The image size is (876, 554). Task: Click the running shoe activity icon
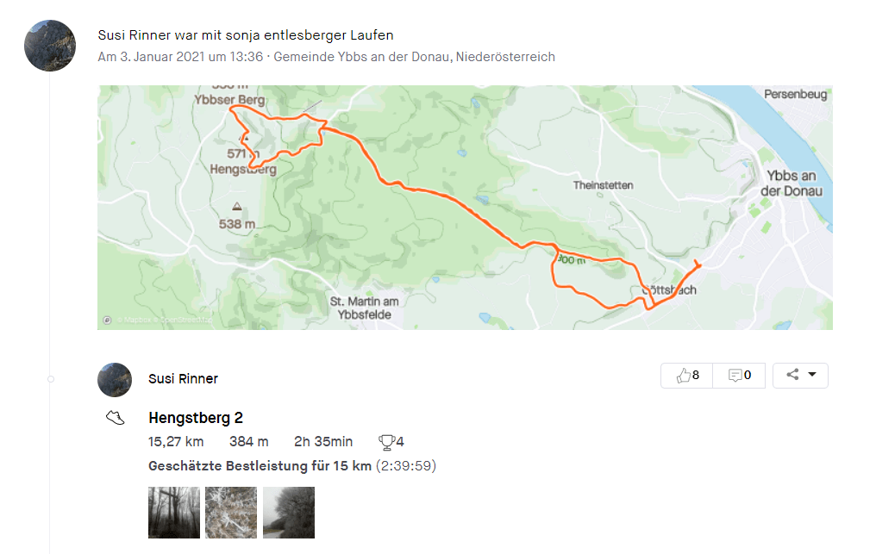(x=115, y=418)
